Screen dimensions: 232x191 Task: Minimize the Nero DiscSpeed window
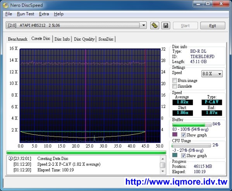(198, 4)
